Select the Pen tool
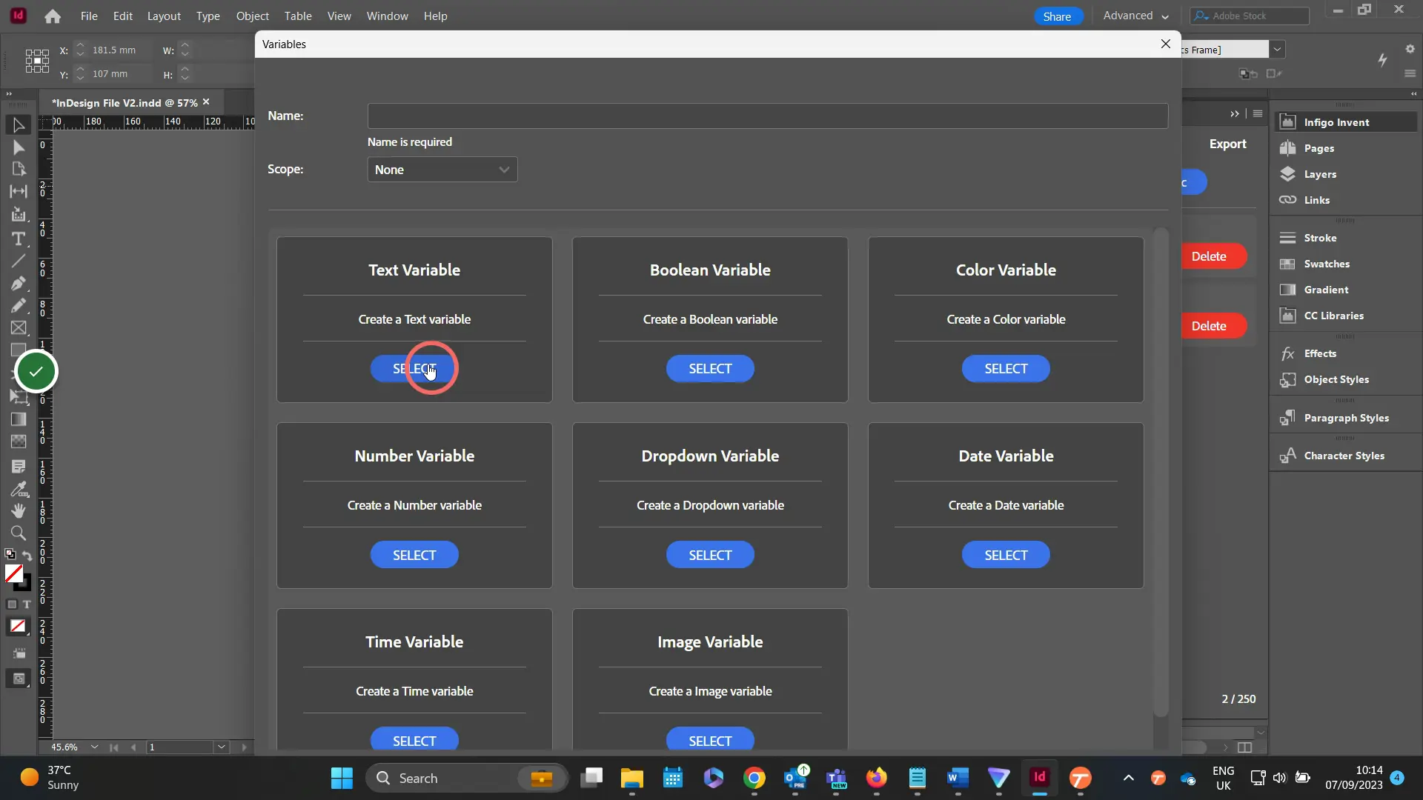This screenshot has width=1423, height=800. [19, 283]
